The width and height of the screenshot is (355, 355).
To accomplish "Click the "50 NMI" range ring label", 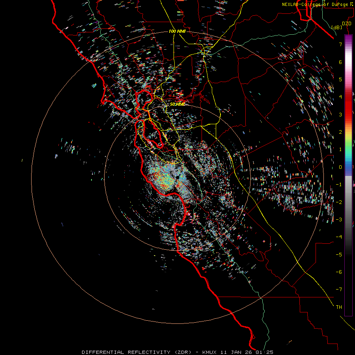I will (x=177, y=104).
